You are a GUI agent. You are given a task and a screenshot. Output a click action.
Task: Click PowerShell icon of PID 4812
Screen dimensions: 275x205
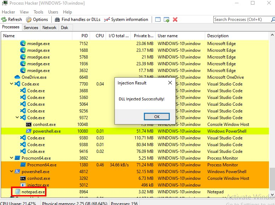click(x=17, y=171)
